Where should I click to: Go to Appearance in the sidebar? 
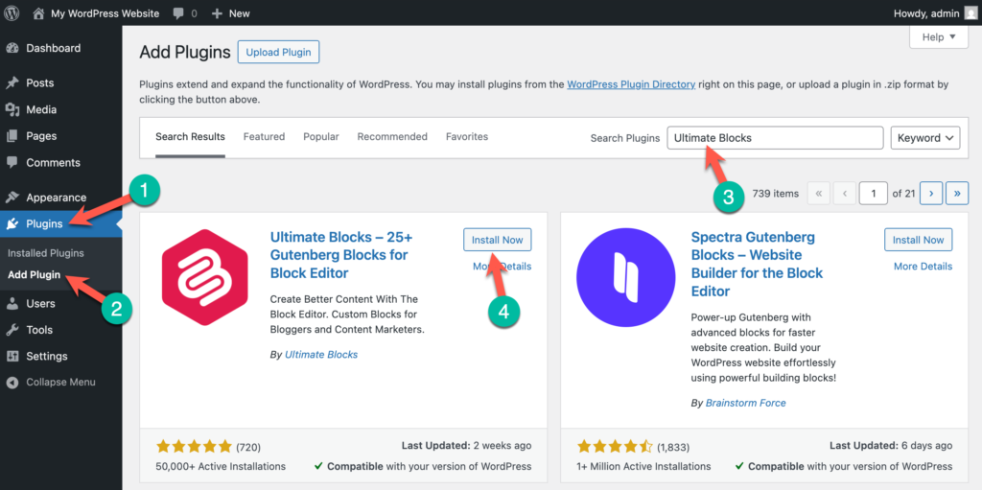pyautogui.click(x=56, y=198)
